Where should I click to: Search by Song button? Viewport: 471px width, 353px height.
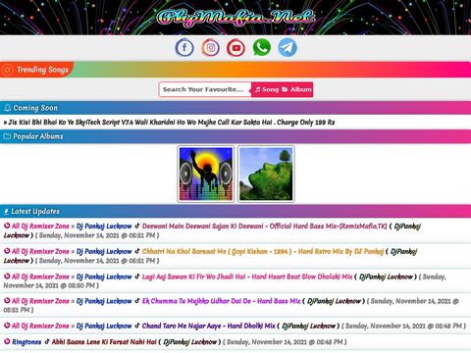click(267, 89)
